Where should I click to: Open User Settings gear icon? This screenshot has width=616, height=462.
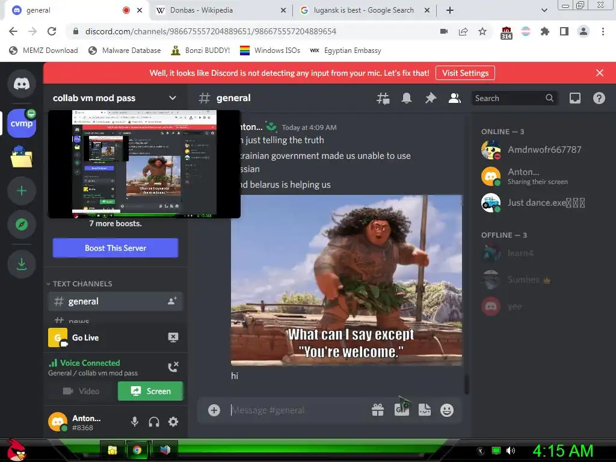pos(173,422)
